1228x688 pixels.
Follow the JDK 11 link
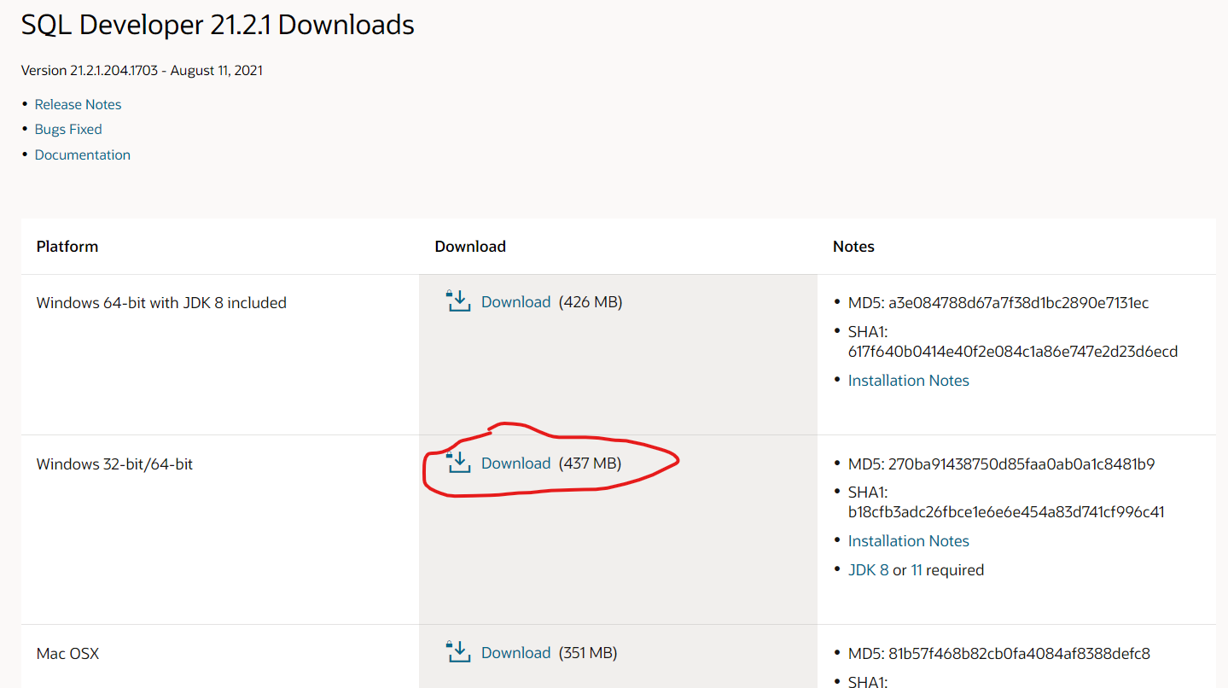[917, 569]
